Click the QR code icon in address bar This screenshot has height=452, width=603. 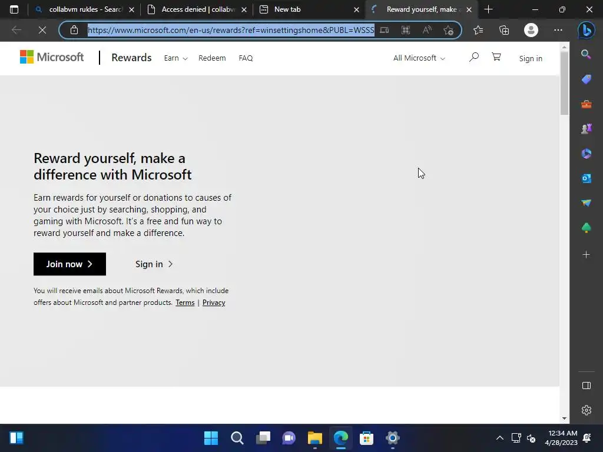[x=405, y=30]
